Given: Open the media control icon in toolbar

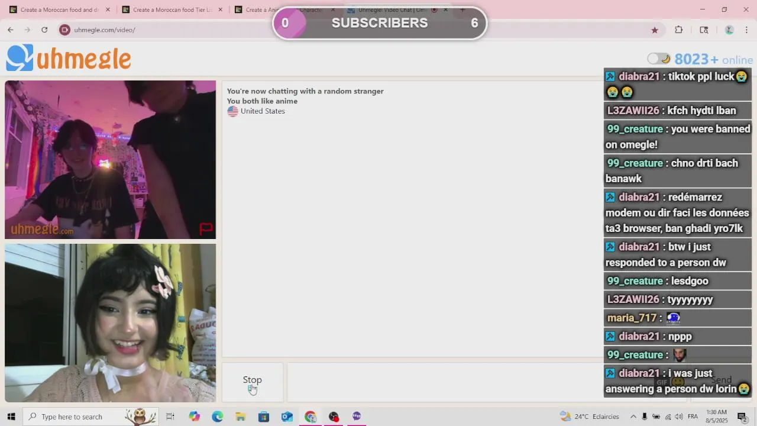Looking at the screenshot, I should 704,30.
